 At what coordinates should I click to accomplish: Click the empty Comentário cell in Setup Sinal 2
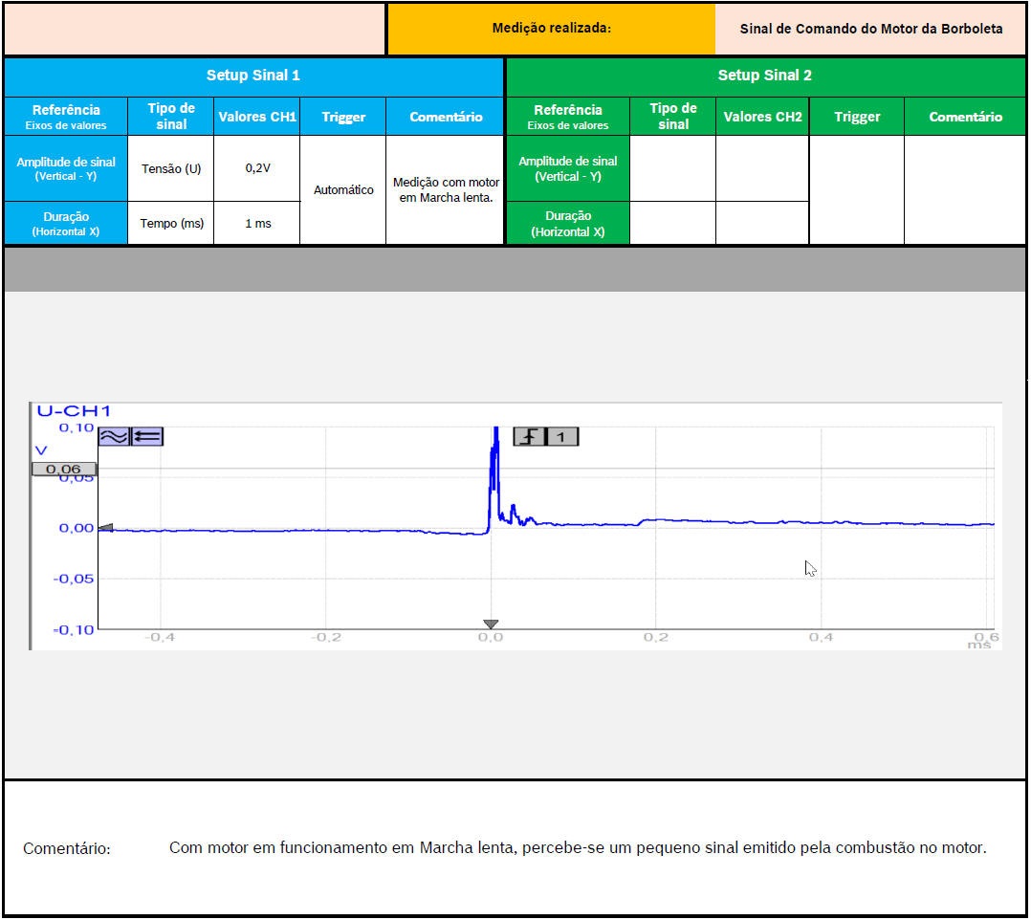[x=965, y=190]
